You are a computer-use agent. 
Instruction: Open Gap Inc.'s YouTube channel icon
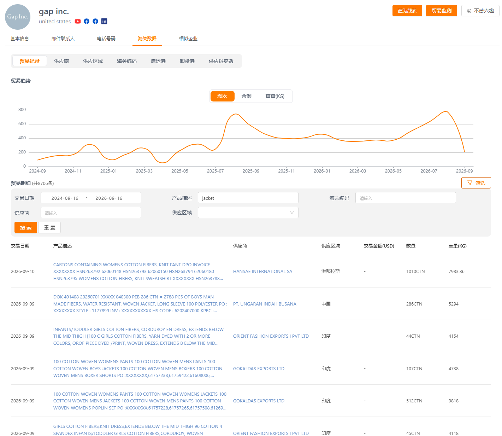78,22
